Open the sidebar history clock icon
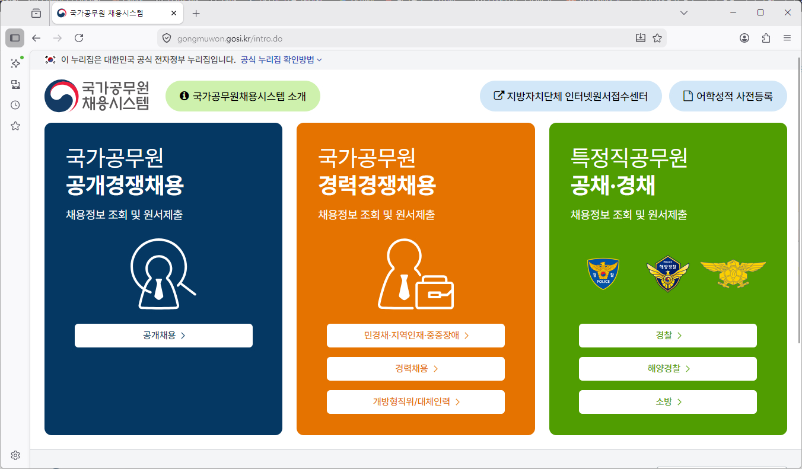802x469 pixels. pos(15,105)
